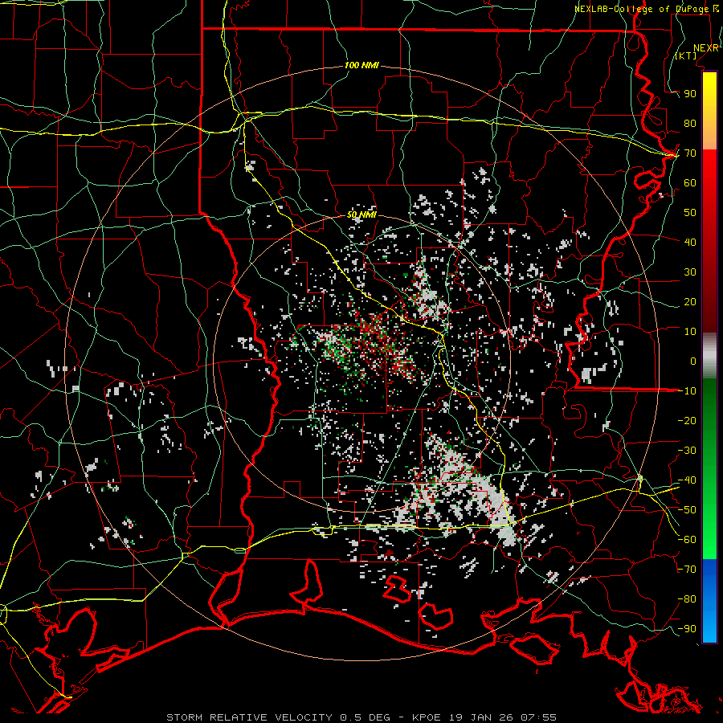The image size is (723, 723).
Task: Click the 100 NMI range ring label
Action: 361,66
